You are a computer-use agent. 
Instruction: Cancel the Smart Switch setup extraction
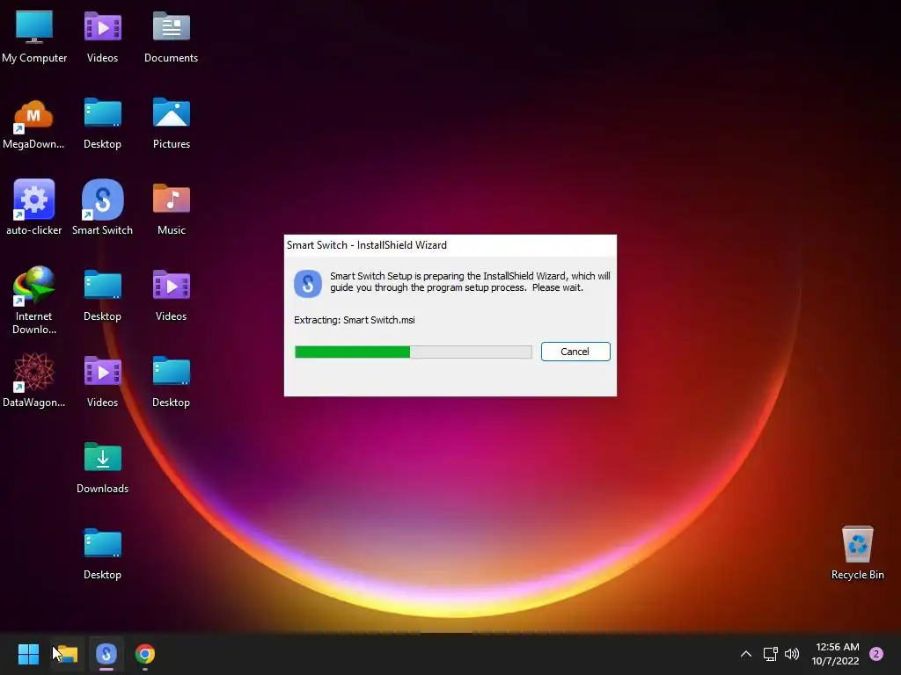575,352
